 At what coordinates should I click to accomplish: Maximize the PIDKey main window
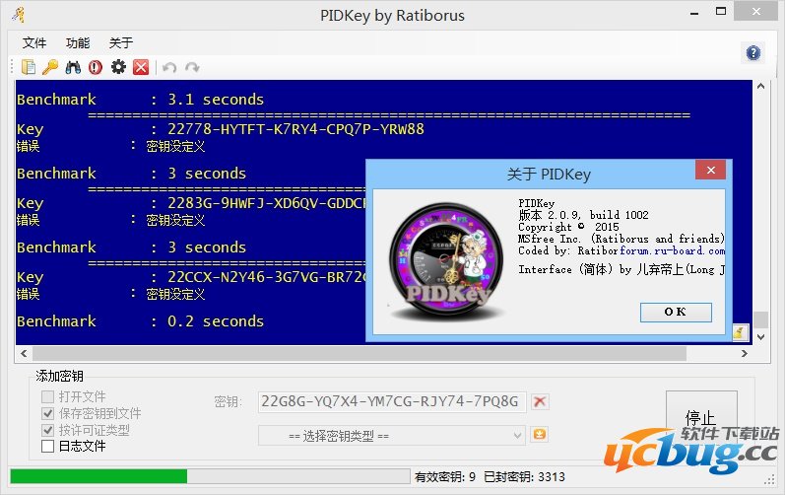(720, 11)
